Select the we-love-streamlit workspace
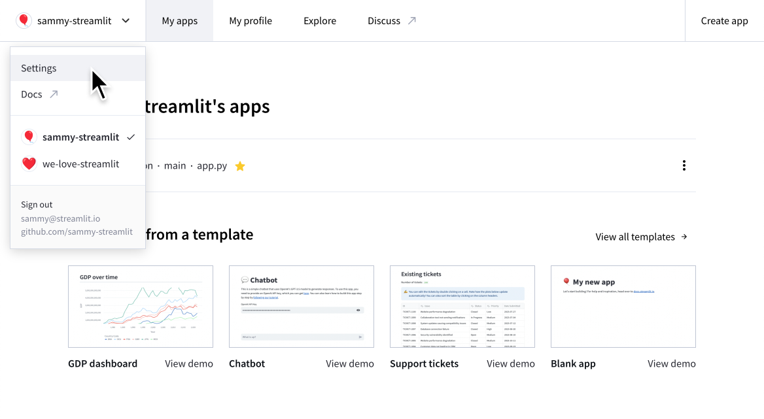Image resolution: width=764 pixels, height=419 pixels. point(80,163)
